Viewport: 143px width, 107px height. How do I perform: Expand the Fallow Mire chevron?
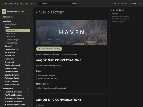pyautogui.click(x=28, y=59)
